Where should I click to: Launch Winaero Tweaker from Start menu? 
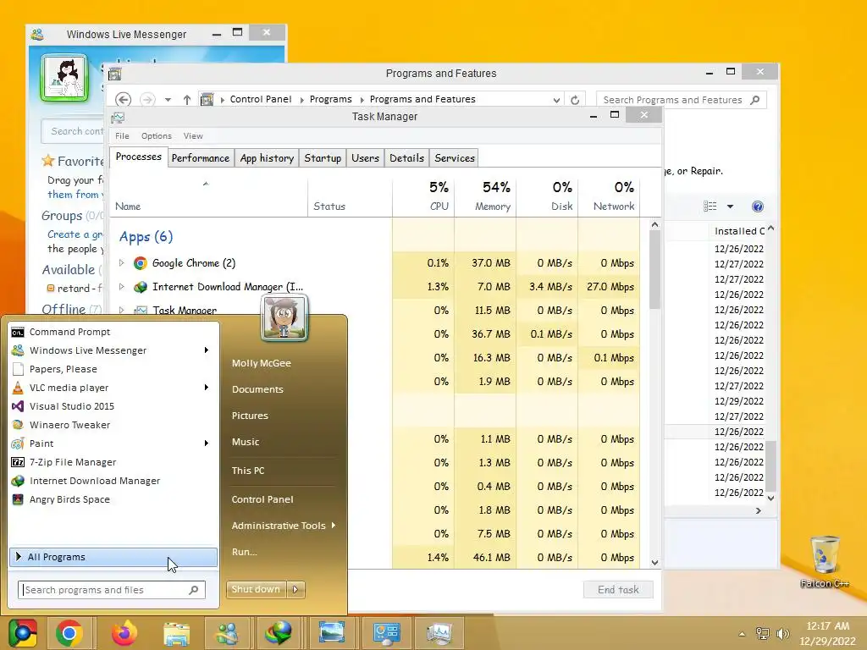coord(69,425)
